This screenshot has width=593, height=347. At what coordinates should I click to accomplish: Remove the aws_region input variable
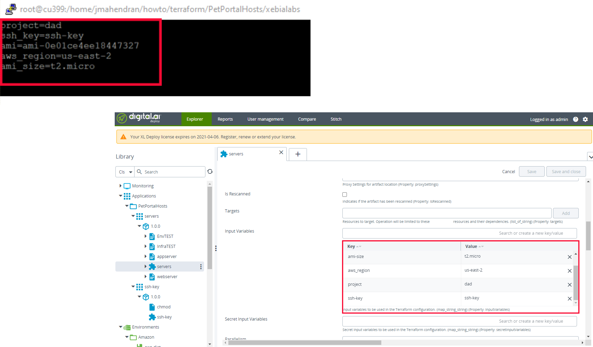point(570,271)
